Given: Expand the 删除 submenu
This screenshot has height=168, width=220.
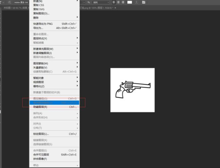Looking at the screenshot, I should coord(54,18).
